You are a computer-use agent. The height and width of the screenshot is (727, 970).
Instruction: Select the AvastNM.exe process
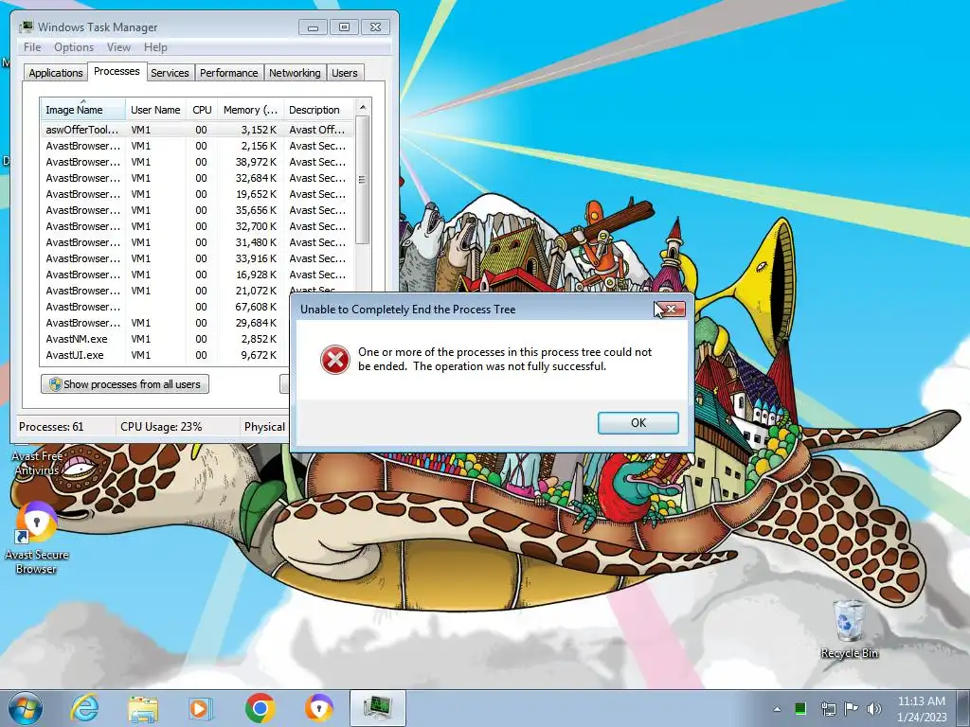166,339
